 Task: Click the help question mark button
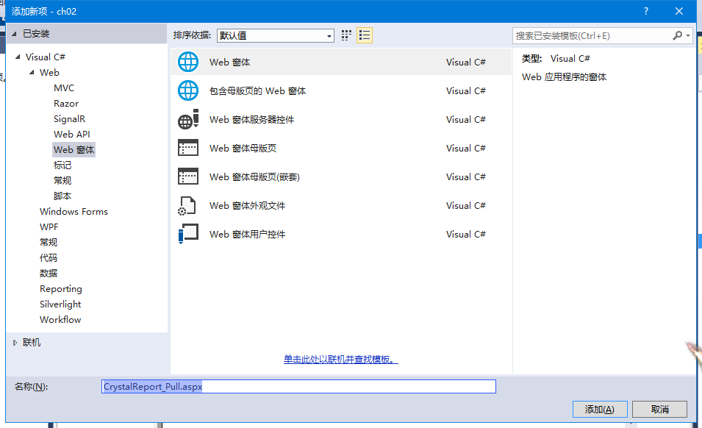pos(646,11)
